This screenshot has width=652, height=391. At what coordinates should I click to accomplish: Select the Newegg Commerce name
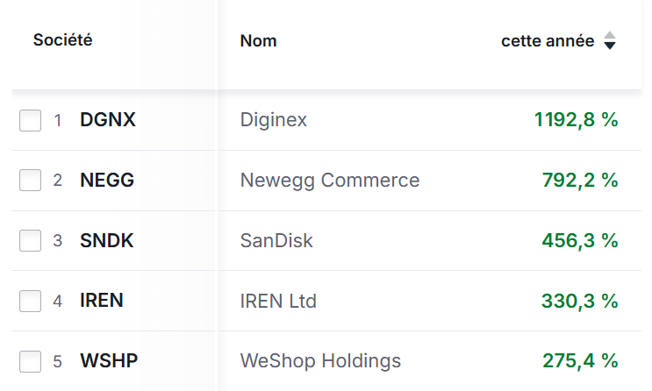(330, 181)
